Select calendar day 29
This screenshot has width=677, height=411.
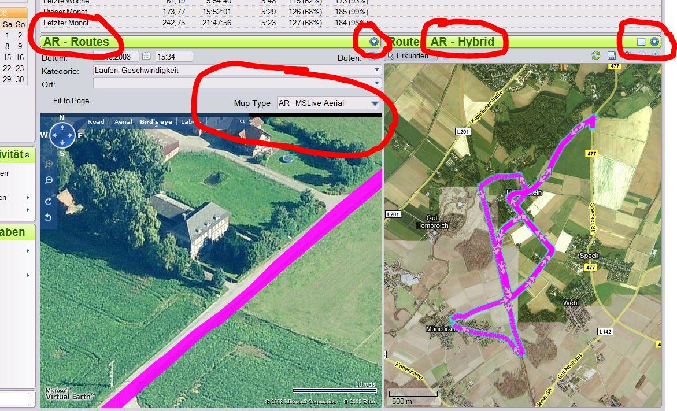click(x=7, y=79)
